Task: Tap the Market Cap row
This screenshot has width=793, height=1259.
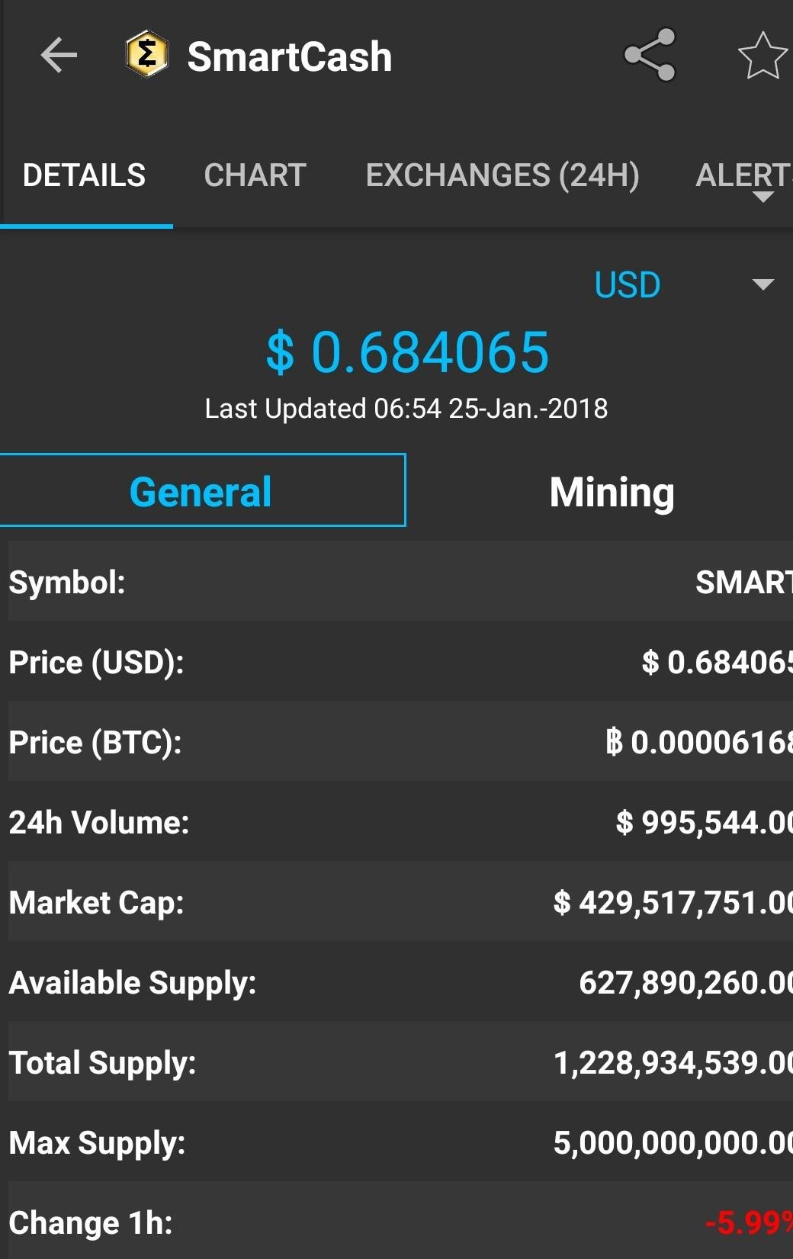Action: pos(400,902)
